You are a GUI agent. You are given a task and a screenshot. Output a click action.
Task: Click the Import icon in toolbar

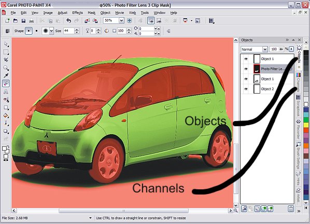click(x=87, y=21)
